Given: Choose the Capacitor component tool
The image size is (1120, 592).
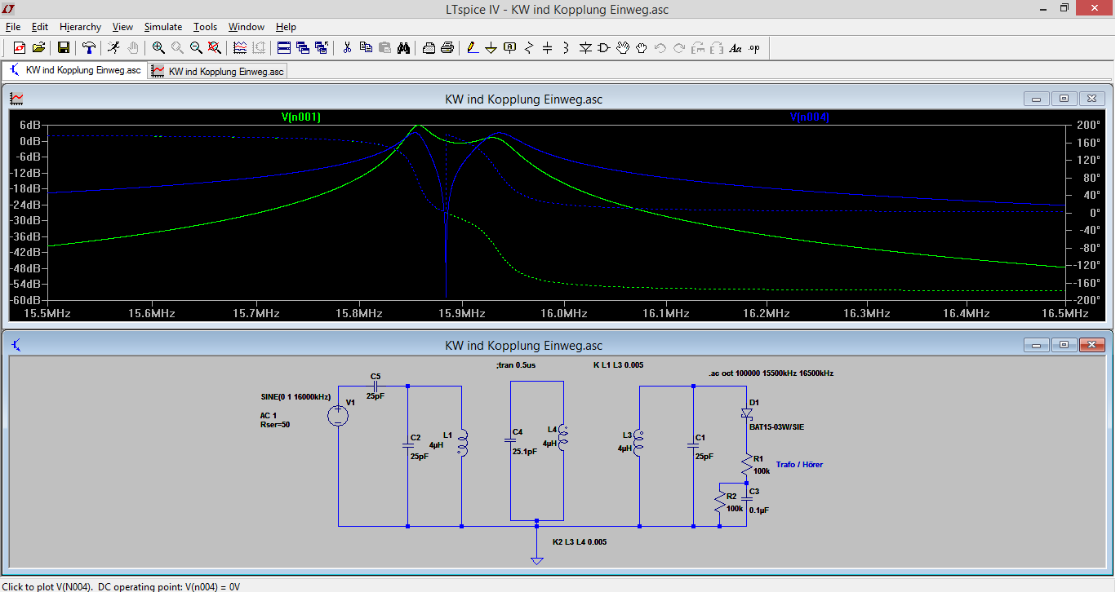Looking at the screenshot, I should tap(548, 48).
